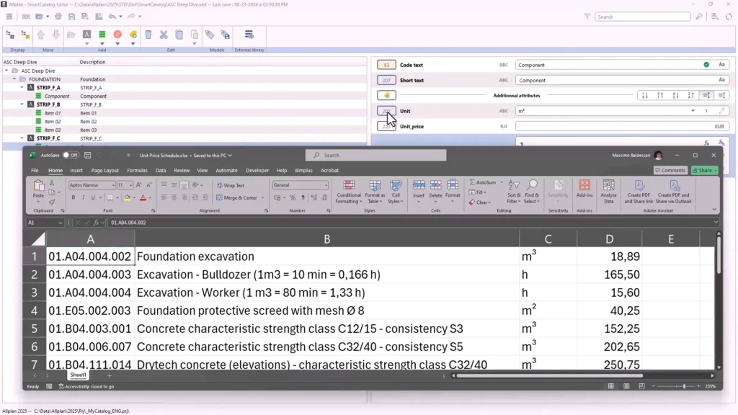Collapse the ASC Deep Dive tree node

coord(7,71)
